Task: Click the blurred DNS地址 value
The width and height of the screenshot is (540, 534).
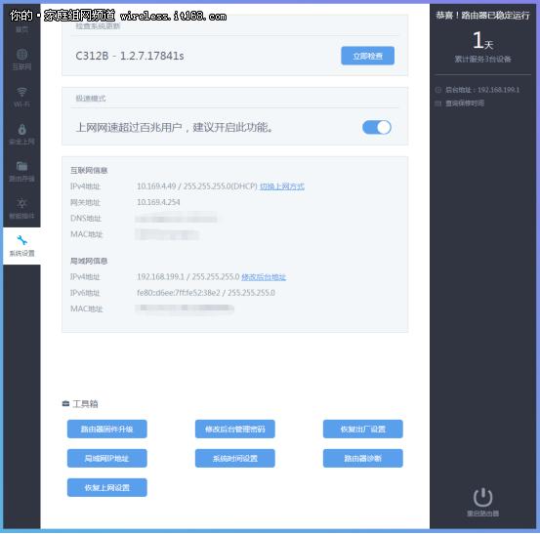Action: [x=176, y=219]
